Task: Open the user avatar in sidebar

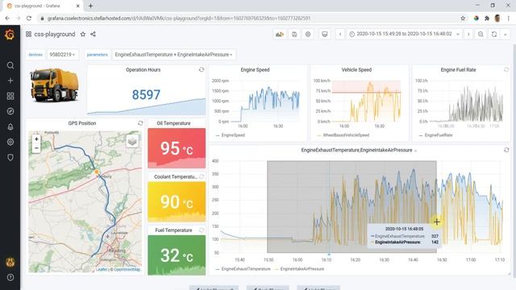Action: 10,262
